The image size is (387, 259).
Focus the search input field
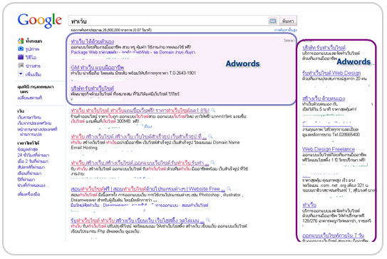168,21
